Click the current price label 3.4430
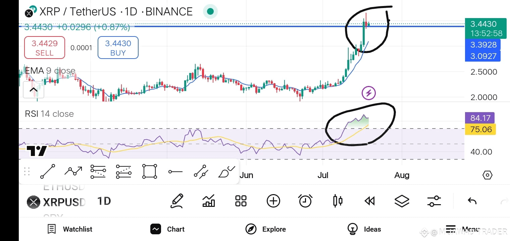Screen dimensions: 510x241 click(485, 28)
